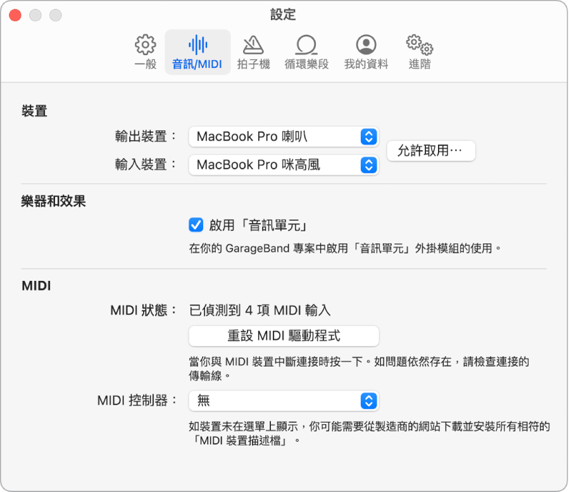Open the 我的資料 profile tab

[366, 53]
